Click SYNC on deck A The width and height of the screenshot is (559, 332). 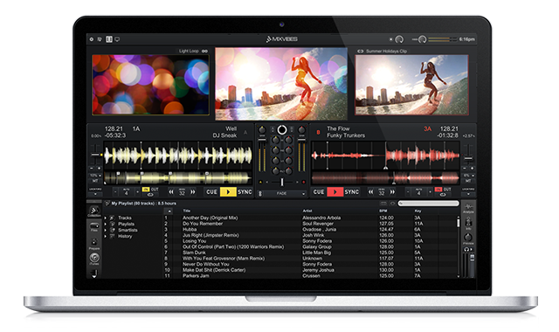coord(245,192)
